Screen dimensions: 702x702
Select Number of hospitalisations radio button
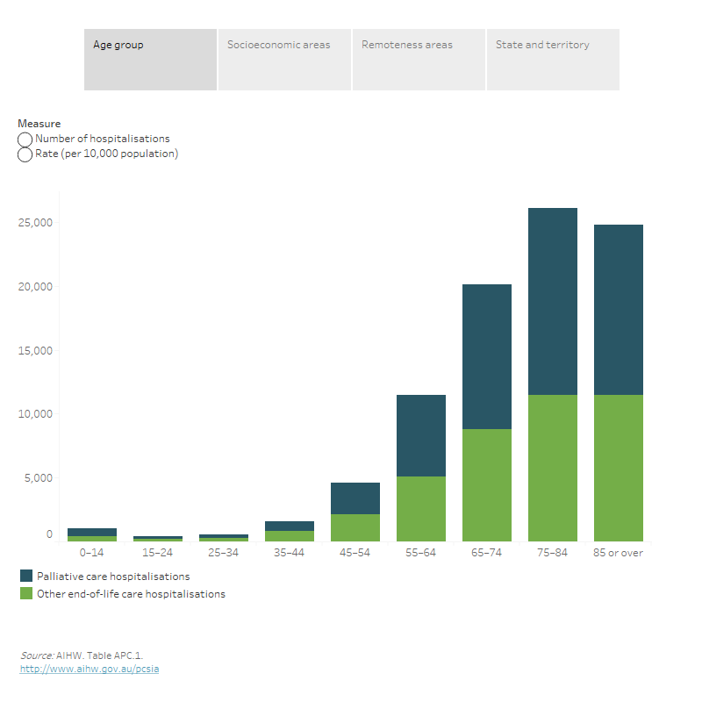point(25,140)
